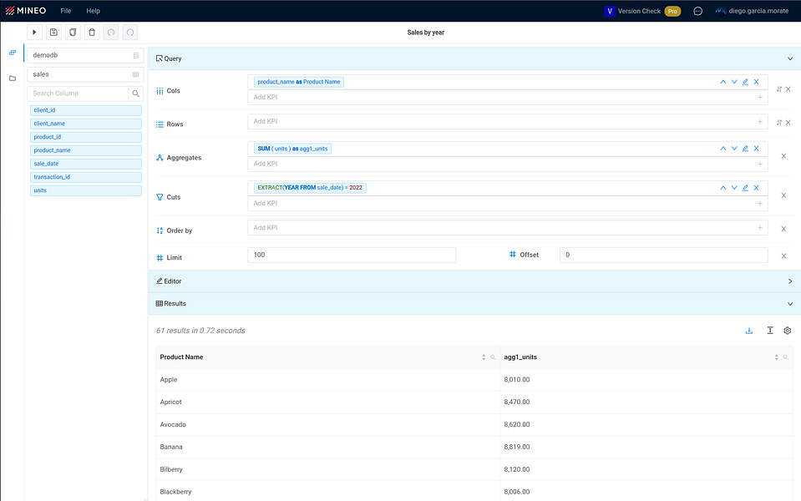Select the client_id column chip

point(86,110)
